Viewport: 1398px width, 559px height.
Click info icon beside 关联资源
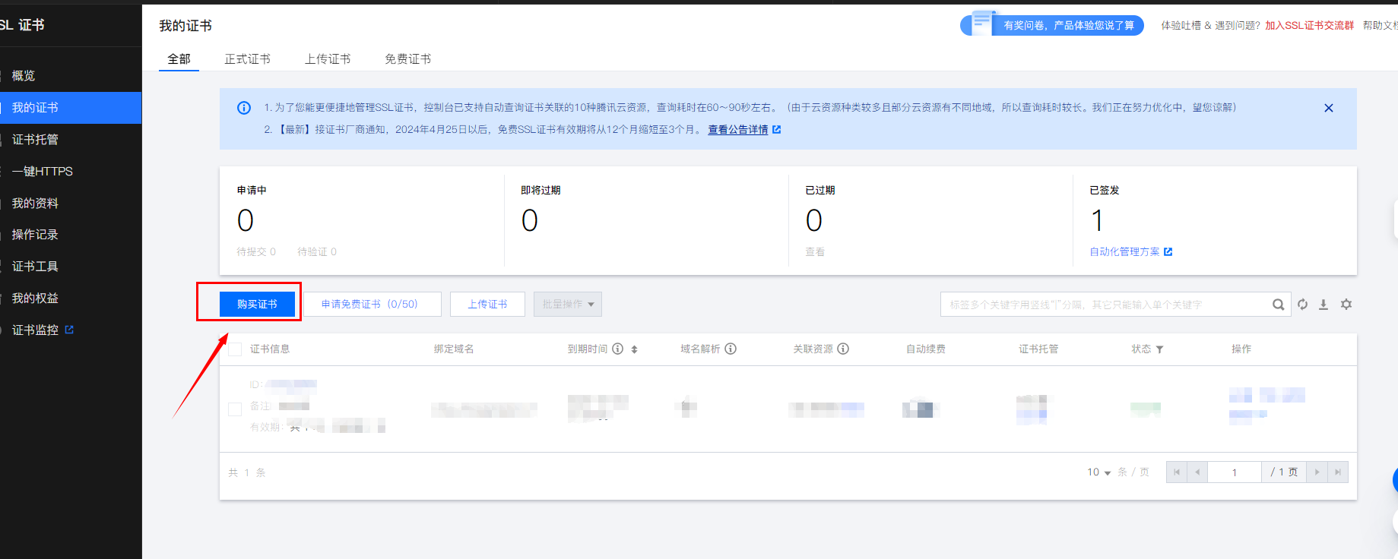tap(843, 349)
